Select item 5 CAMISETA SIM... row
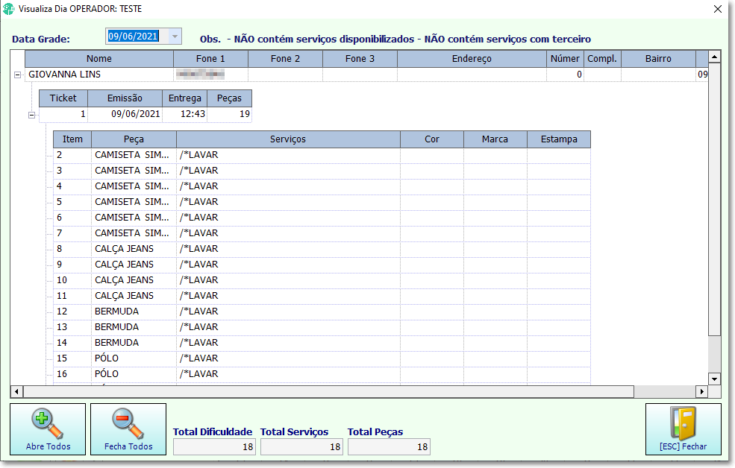Screen dimensions: 735x468 322,202
